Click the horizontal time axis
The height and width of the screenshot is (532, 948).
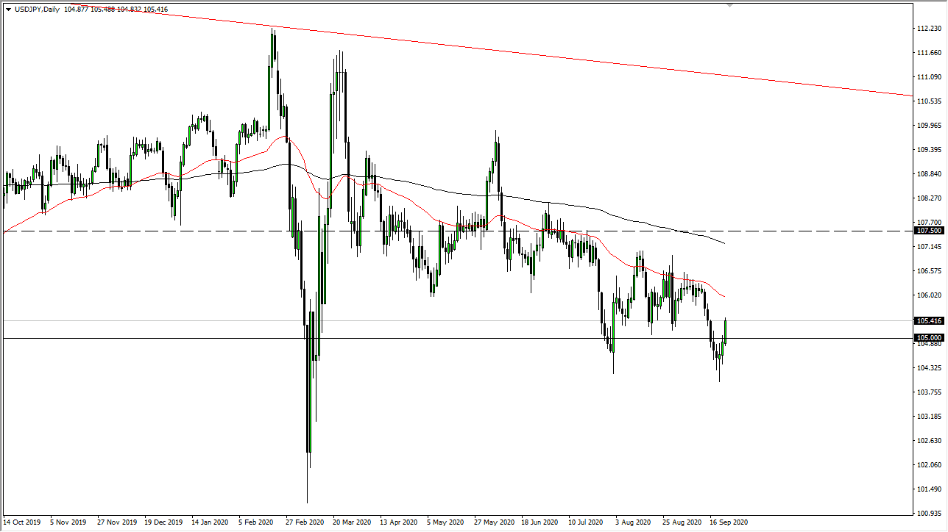tap(442, 522)
